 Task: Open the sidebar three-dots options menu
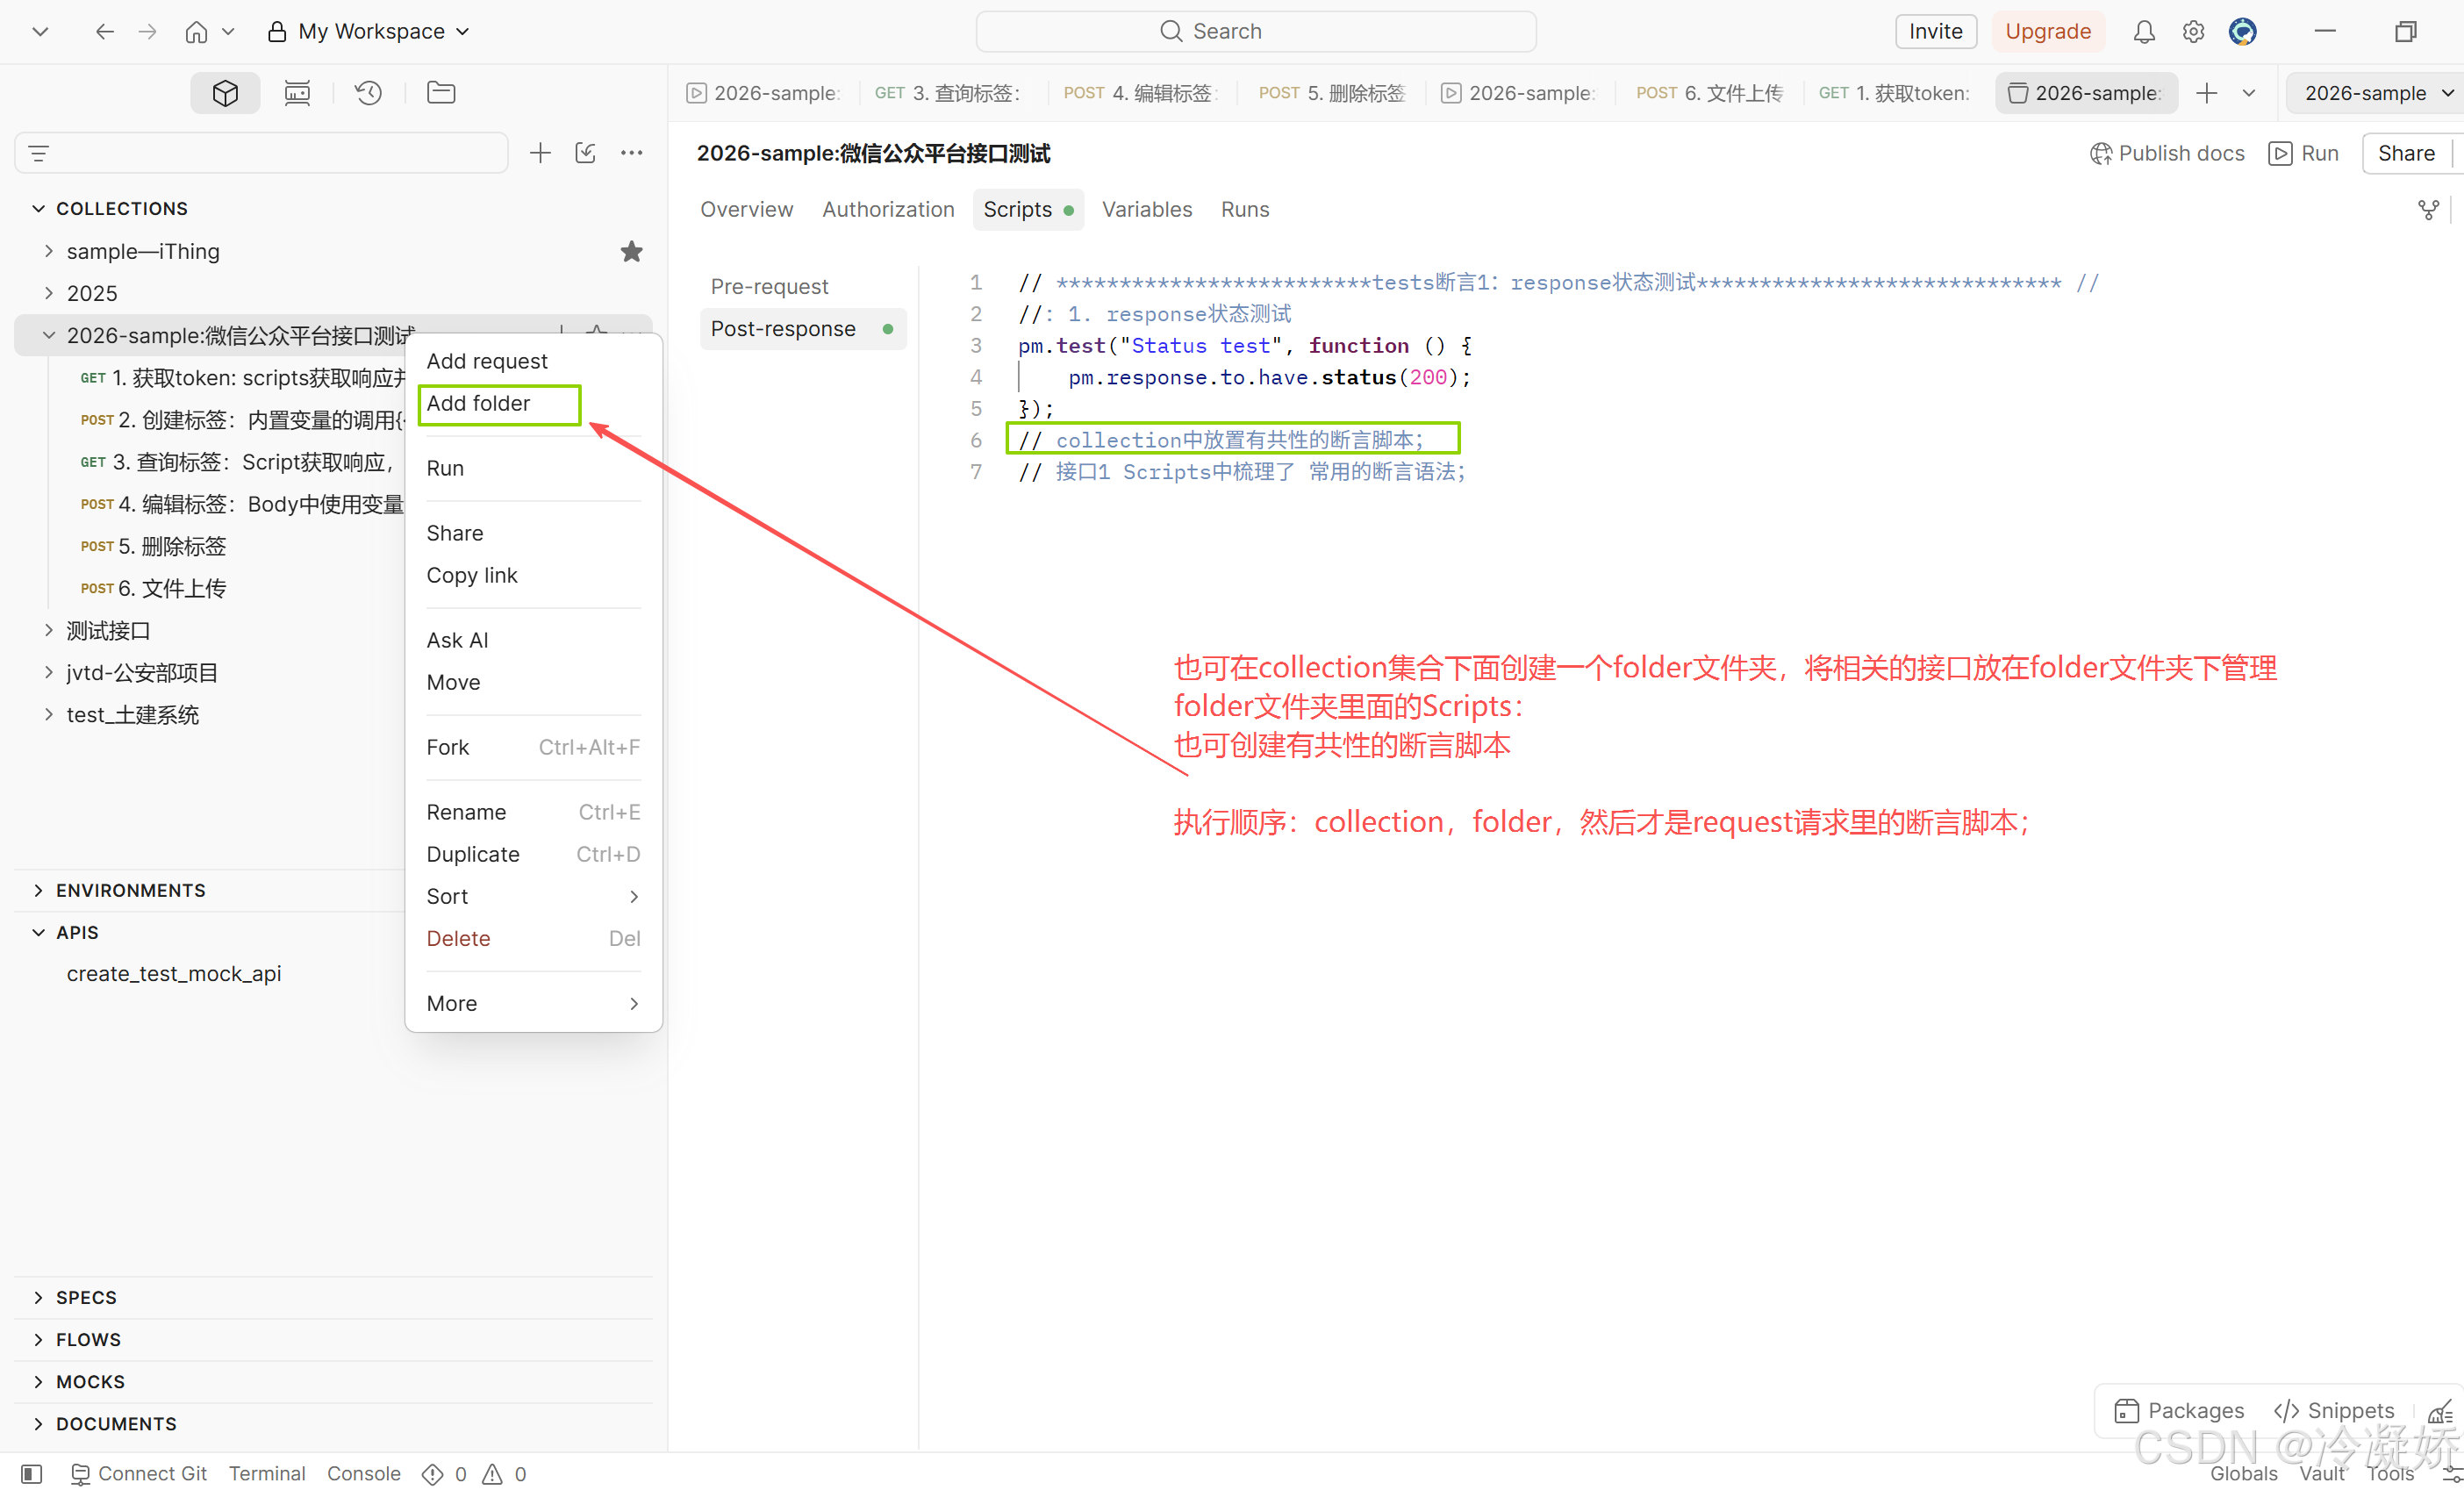(631, 153)
